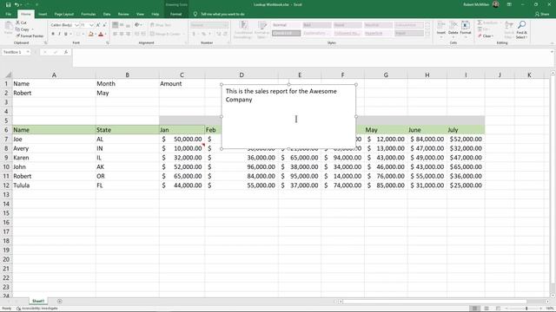556x312 pixels.
Task: Increase font size with larger A icon
Action: point(98,25)
